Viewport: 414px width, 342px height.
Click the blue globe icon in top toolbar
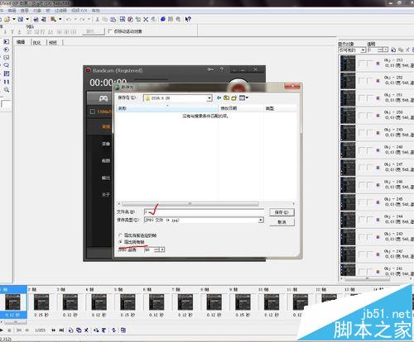(x=163, y=19)
